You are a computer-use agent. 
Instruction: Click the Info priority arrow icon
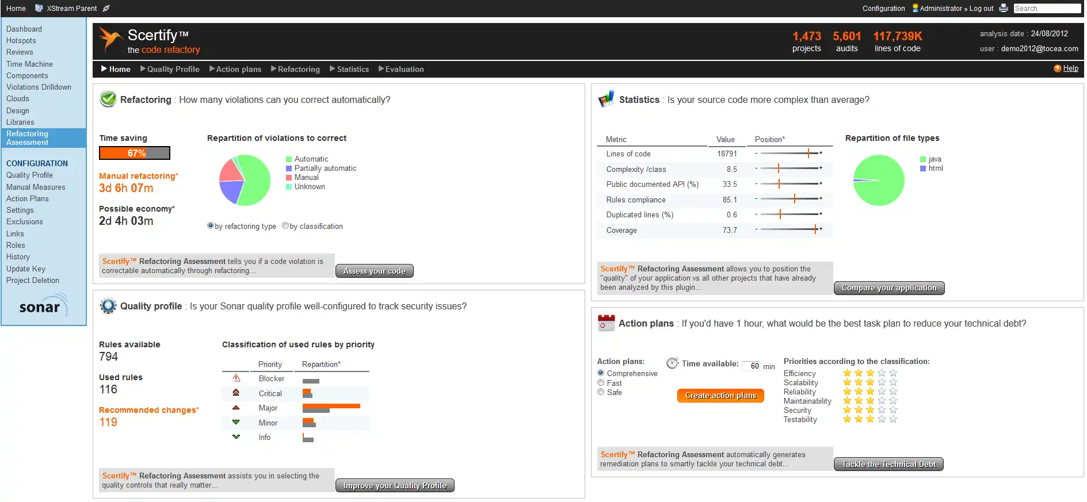coord(236,437)
